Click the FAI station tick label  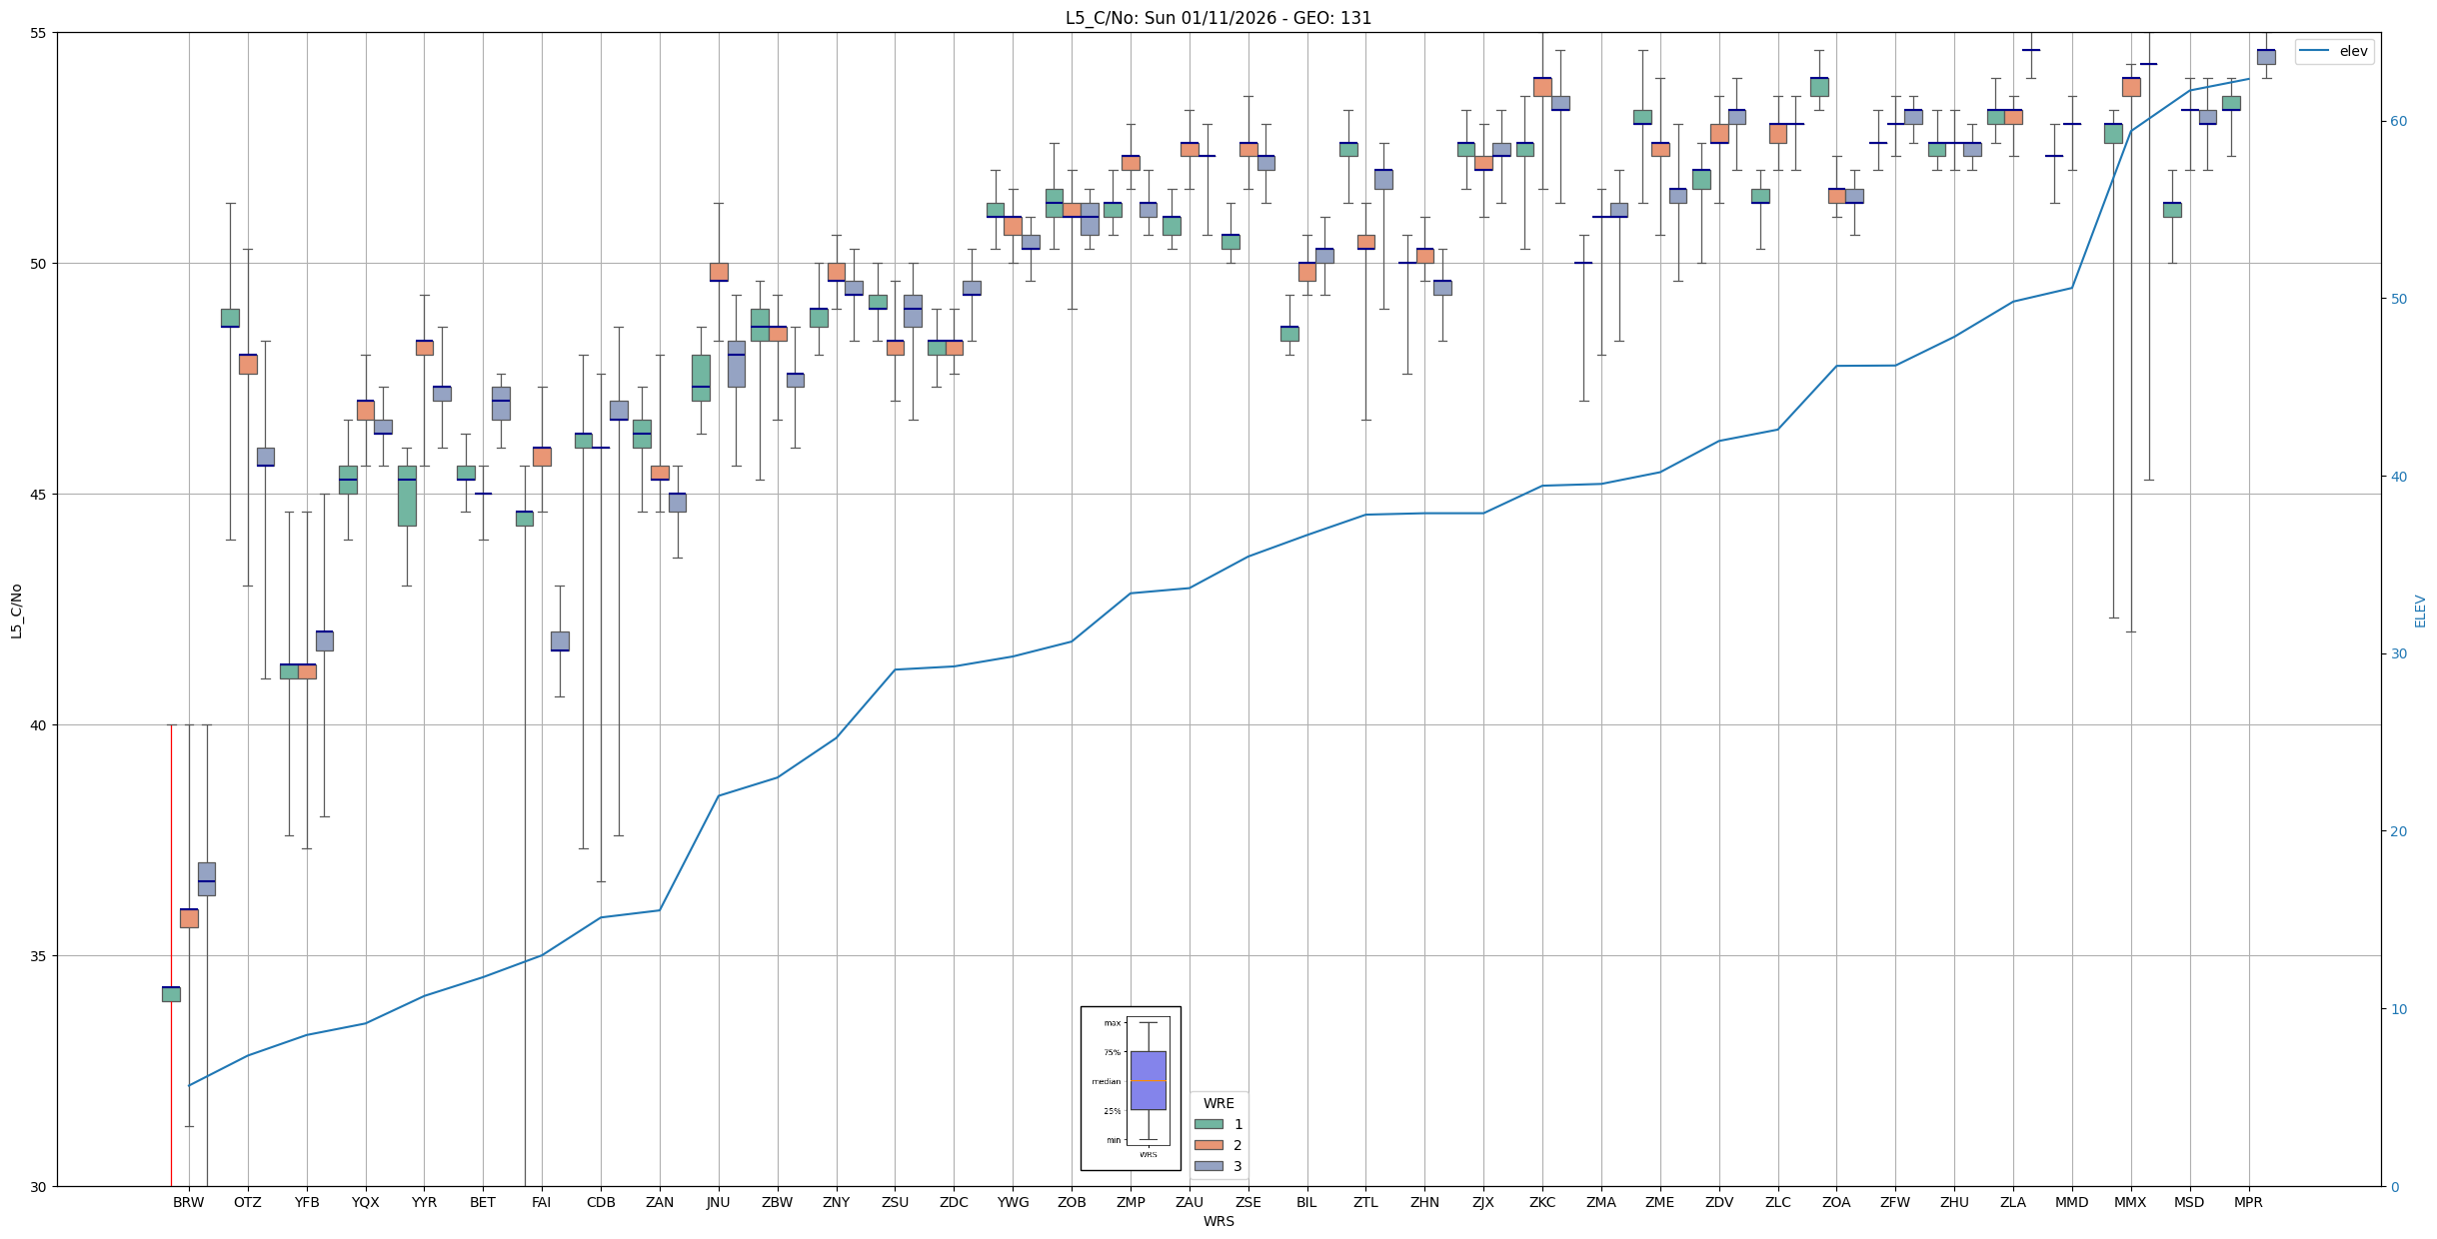541,1202
